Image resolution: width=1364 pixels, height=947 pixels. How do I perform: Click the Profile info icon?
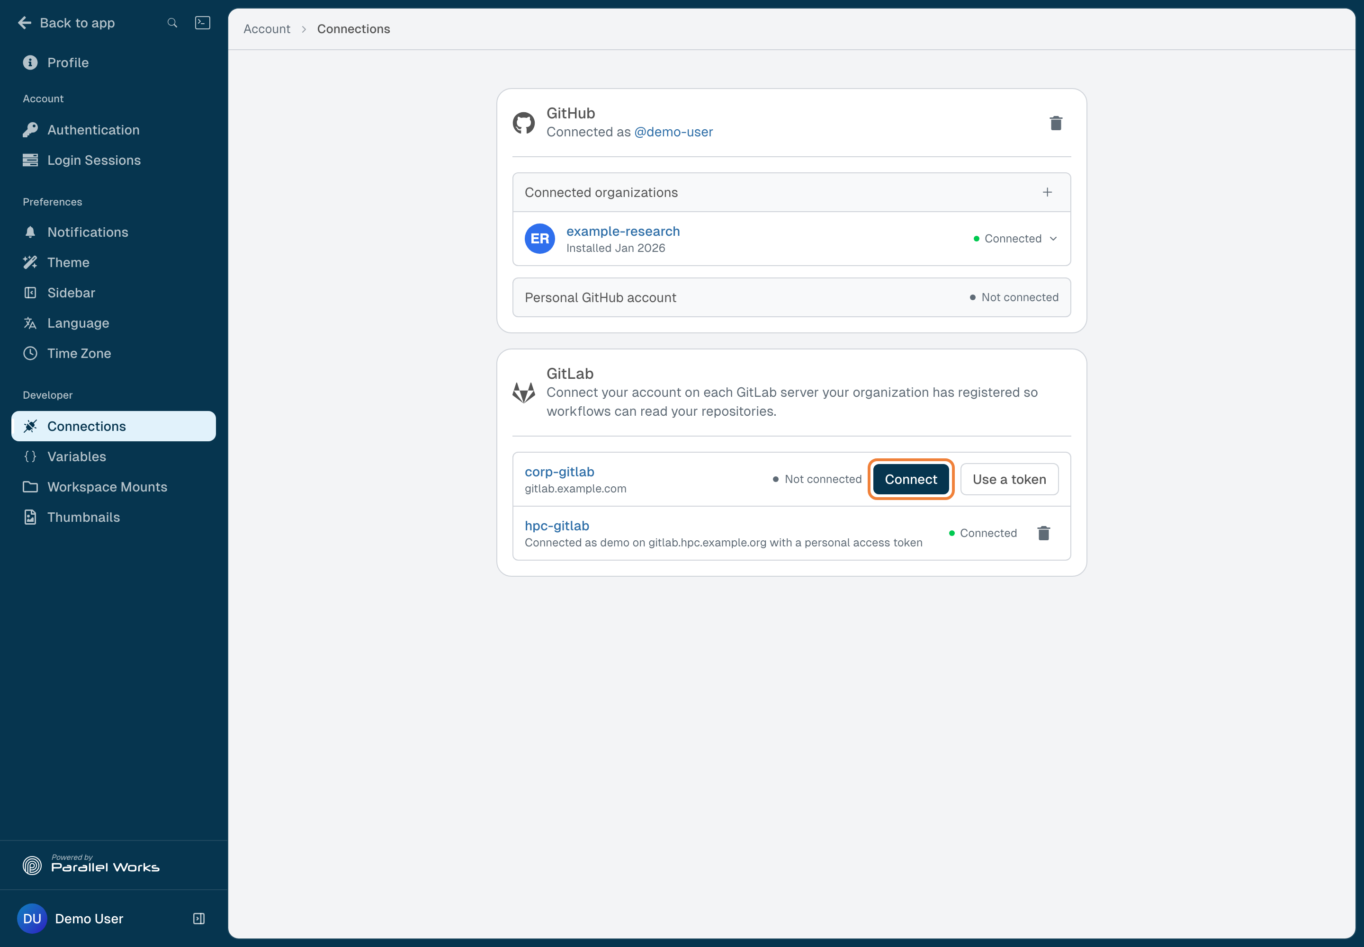click(30, 63)
